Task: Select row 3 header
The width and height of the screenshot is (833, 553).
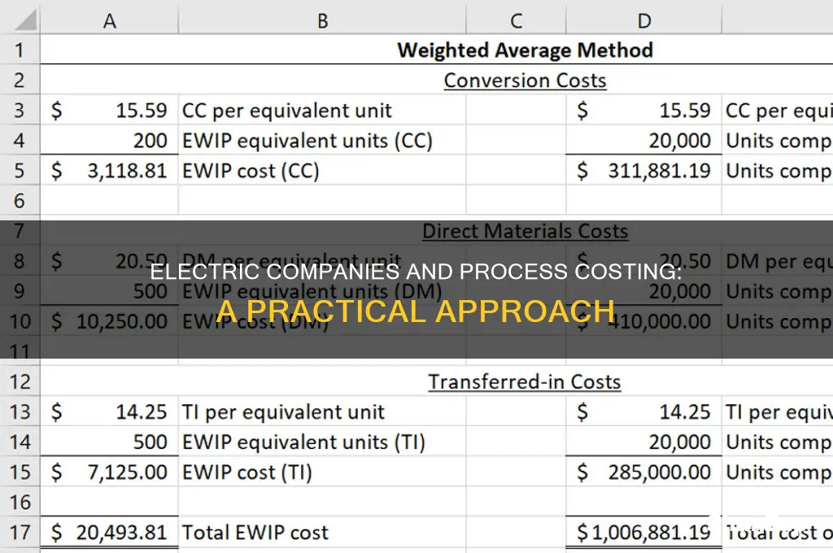Action: 20,111
